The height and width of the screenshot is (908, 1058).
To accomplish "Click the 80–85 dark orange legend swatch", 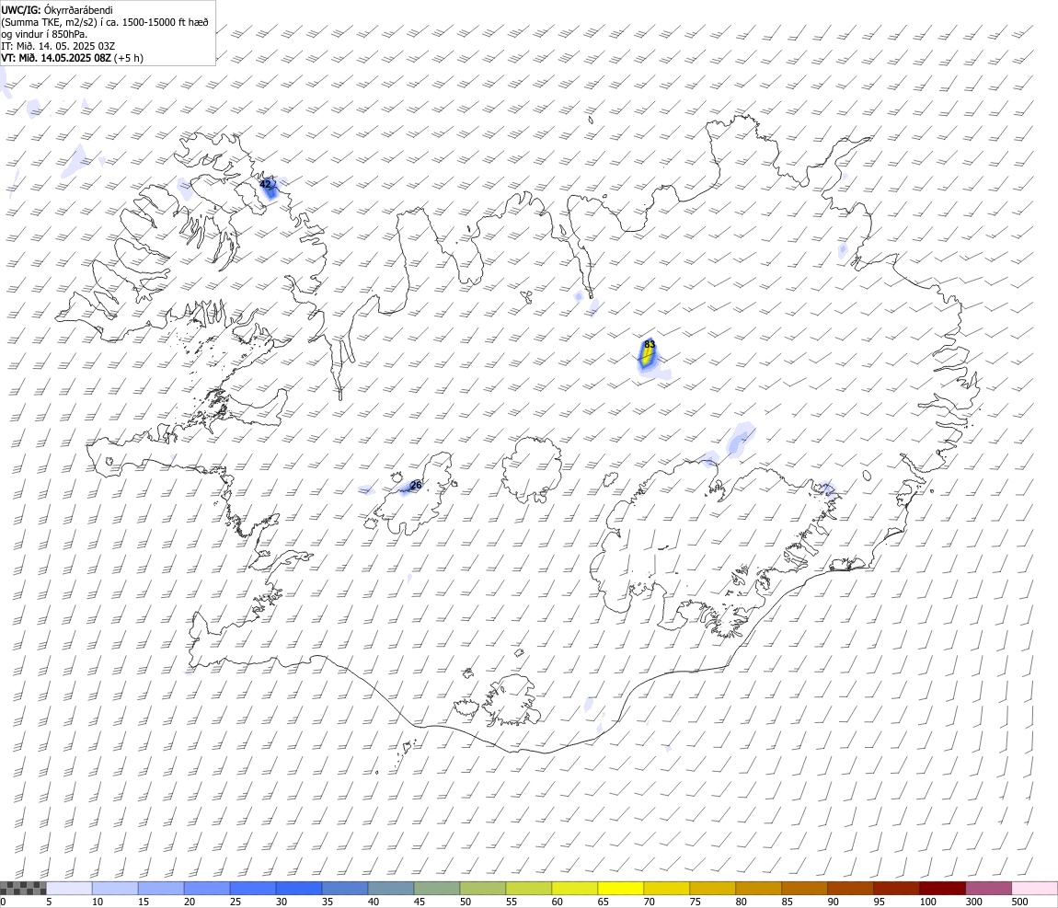I will pyautogui.click(x=758, y=888).
